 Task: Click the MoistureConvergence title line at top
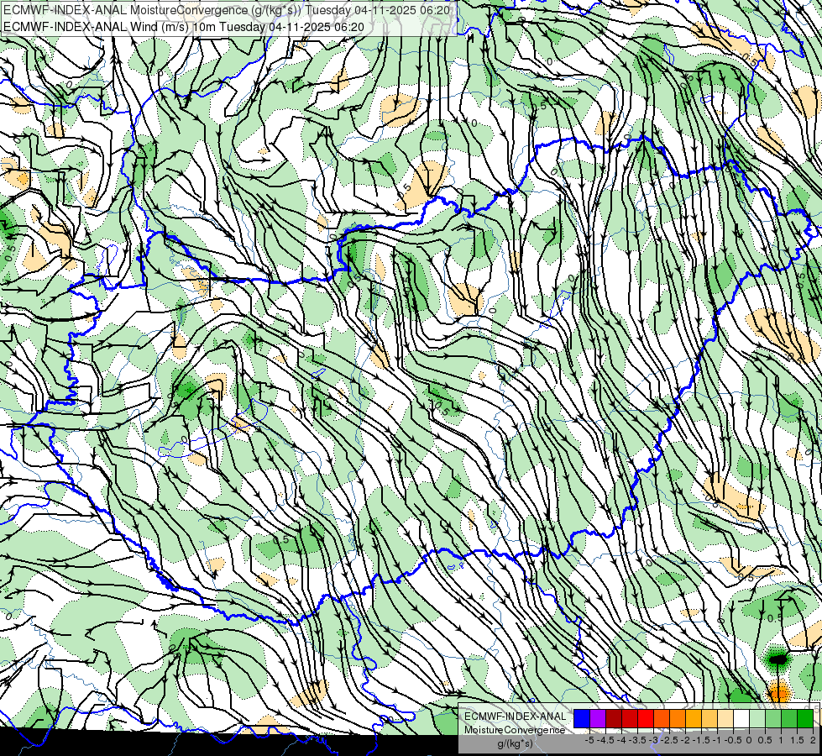(x=227, y=10)
